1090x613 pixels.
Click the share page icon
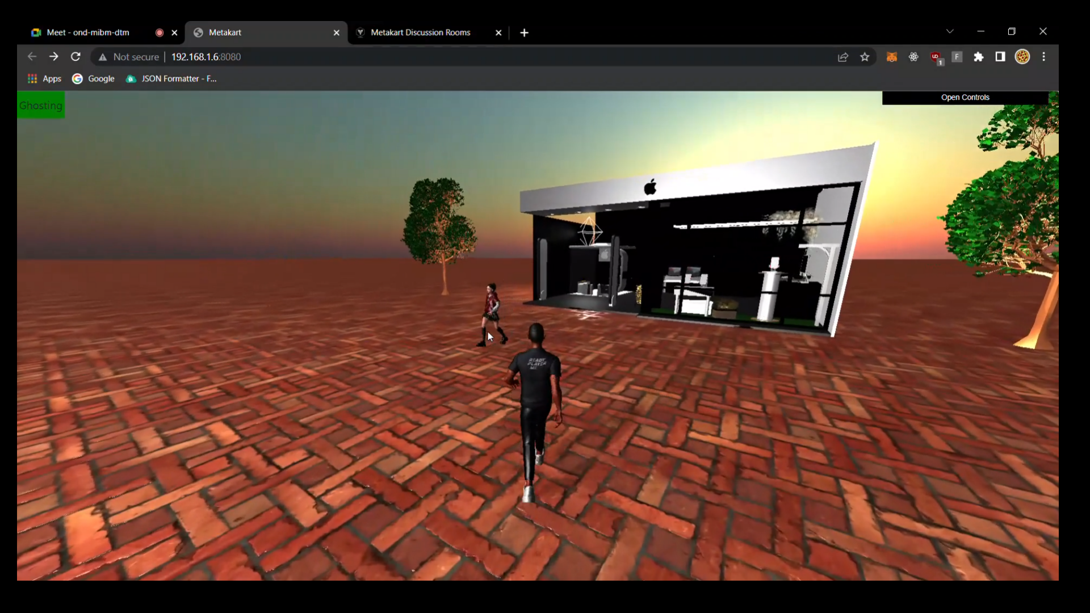pyautogui.click(x=843, y=57)
